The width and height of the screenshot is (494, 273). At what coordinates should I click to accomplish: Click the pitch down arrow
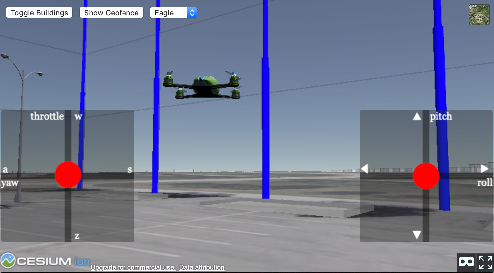click(417, 235)
